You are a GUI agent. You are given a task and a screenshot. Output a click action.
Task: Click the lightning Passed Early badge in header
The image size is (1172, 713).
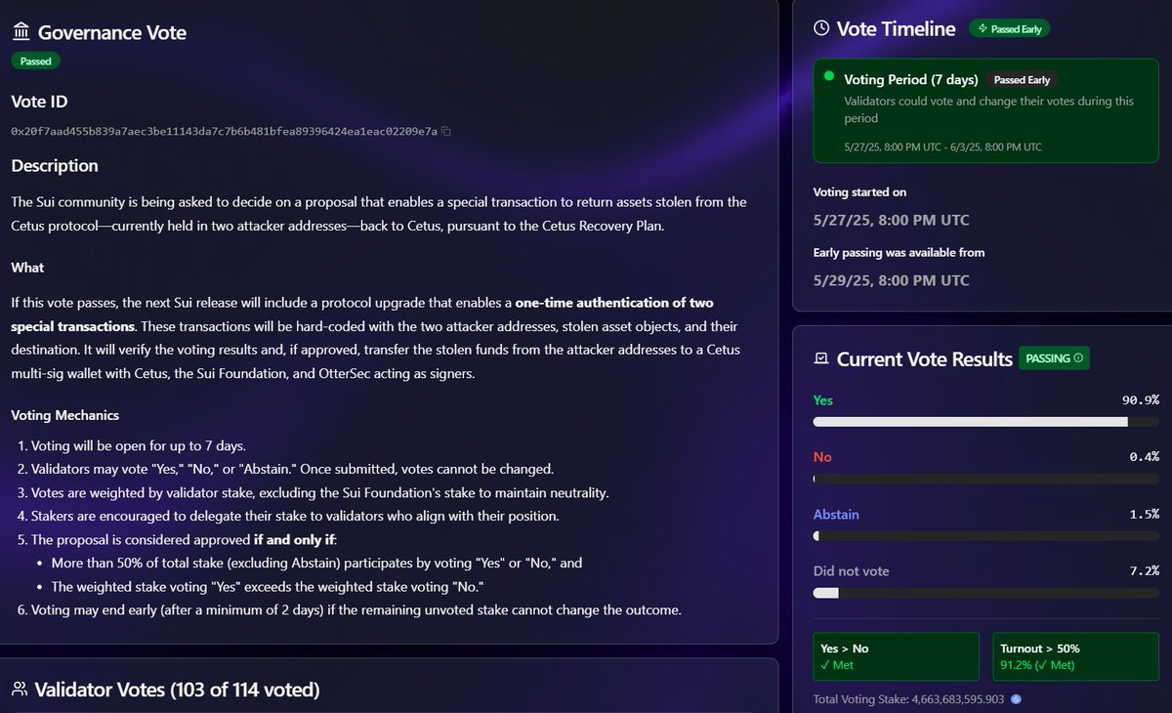pos(1009,29)
